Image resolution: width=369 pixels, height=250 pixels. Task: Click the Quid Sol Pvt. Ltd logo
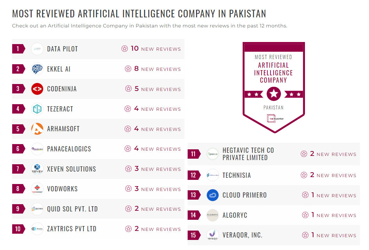point(37,209)
